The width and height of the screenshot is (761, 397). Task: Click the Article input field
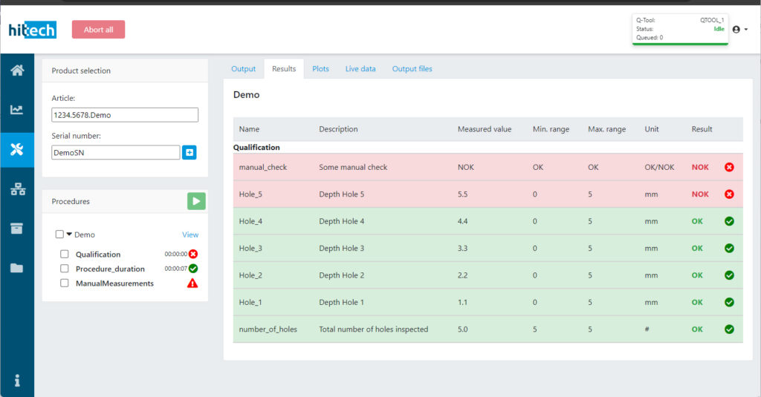click(x=125, y=115)
